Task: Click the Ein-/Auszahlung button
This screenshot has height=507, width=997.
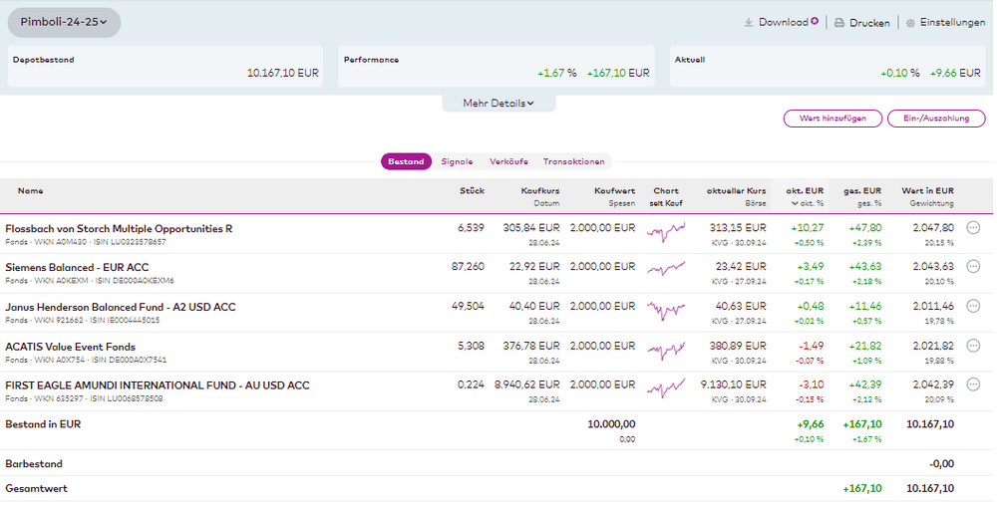Action: [x=935, y=119]
